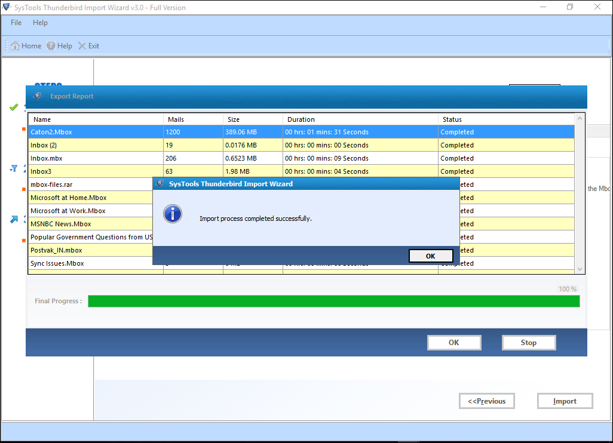
Task: Click the blue arrow export step icon
Action: point(14,220)
